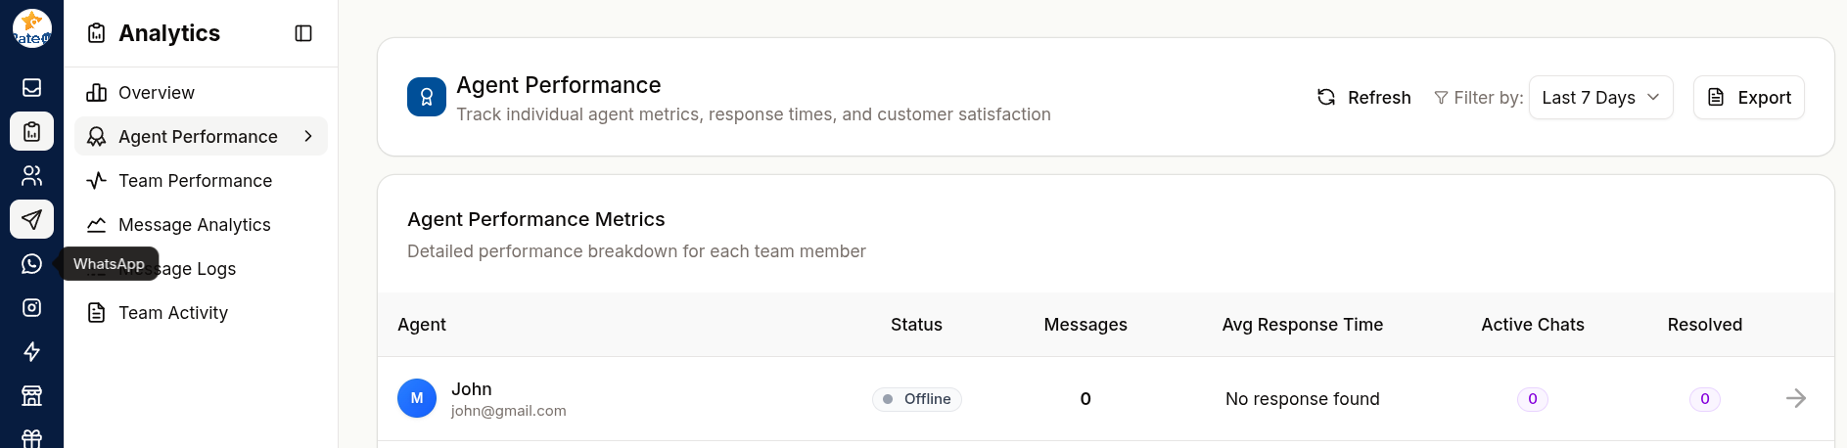Open Team Performance page
Viewport: 1847px width, 448px height.
(201, 180)
